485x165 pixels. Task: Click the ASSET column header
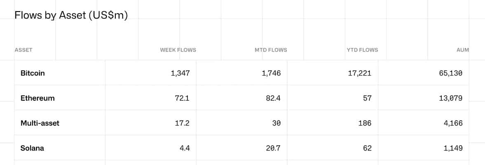tap(23, 50)
